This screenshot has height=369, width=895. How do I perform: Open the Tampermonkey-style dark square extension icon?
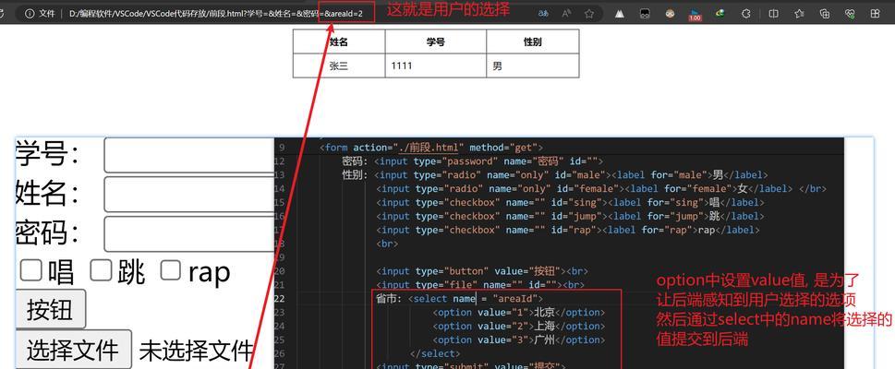[645, 13]
